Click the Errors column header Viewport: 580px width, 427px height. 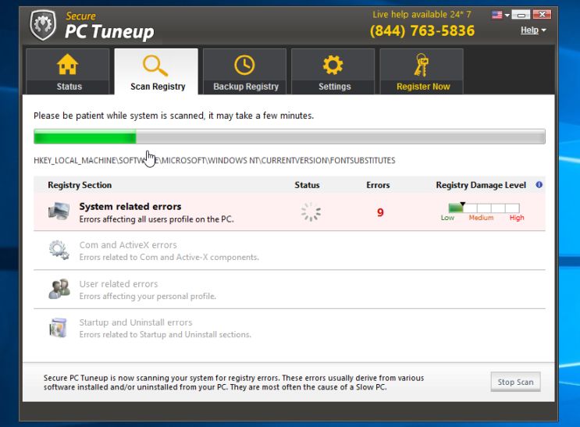coord(378,185)
